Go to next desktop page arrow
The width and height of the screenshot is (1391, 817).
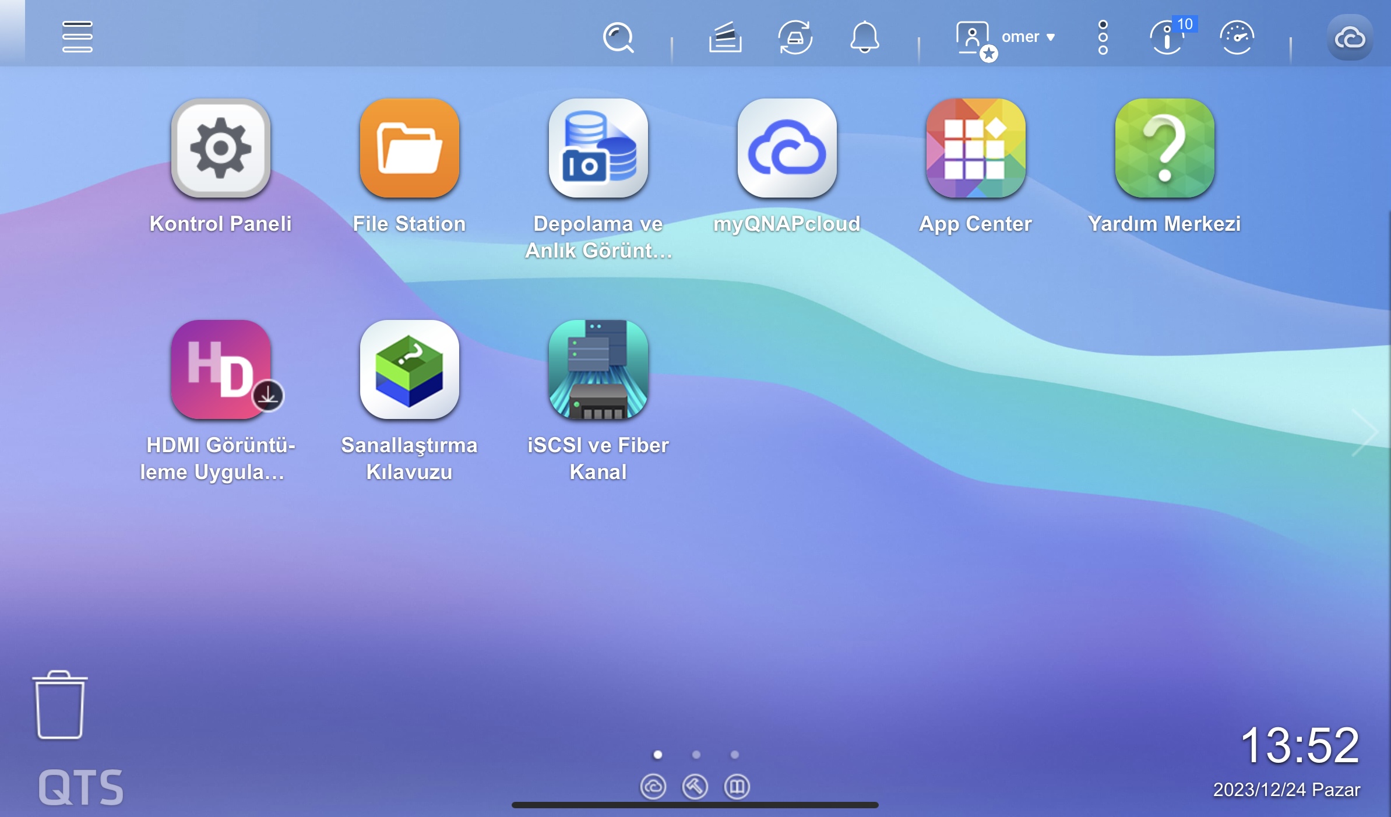[1364, 432]
